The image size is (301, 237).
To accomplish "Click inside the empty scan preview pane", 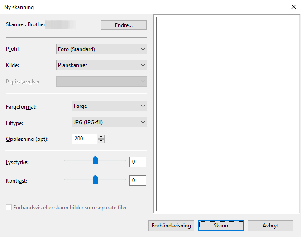I will tap(225, 113).
